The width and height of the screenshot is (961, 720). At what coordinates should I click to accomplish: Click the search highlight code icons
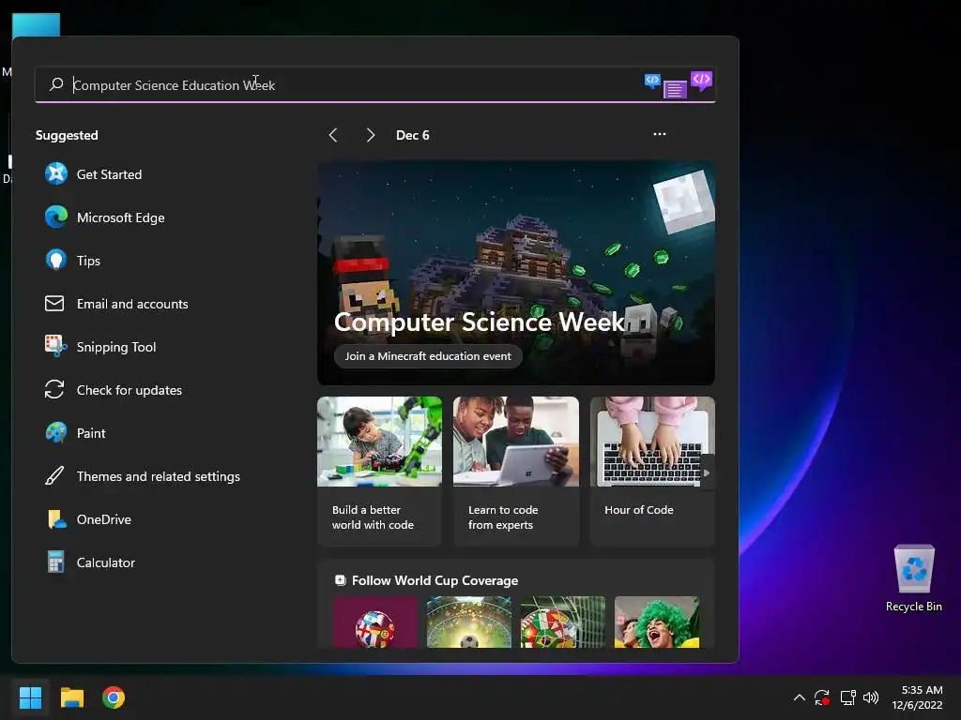[x=679, y=84]
